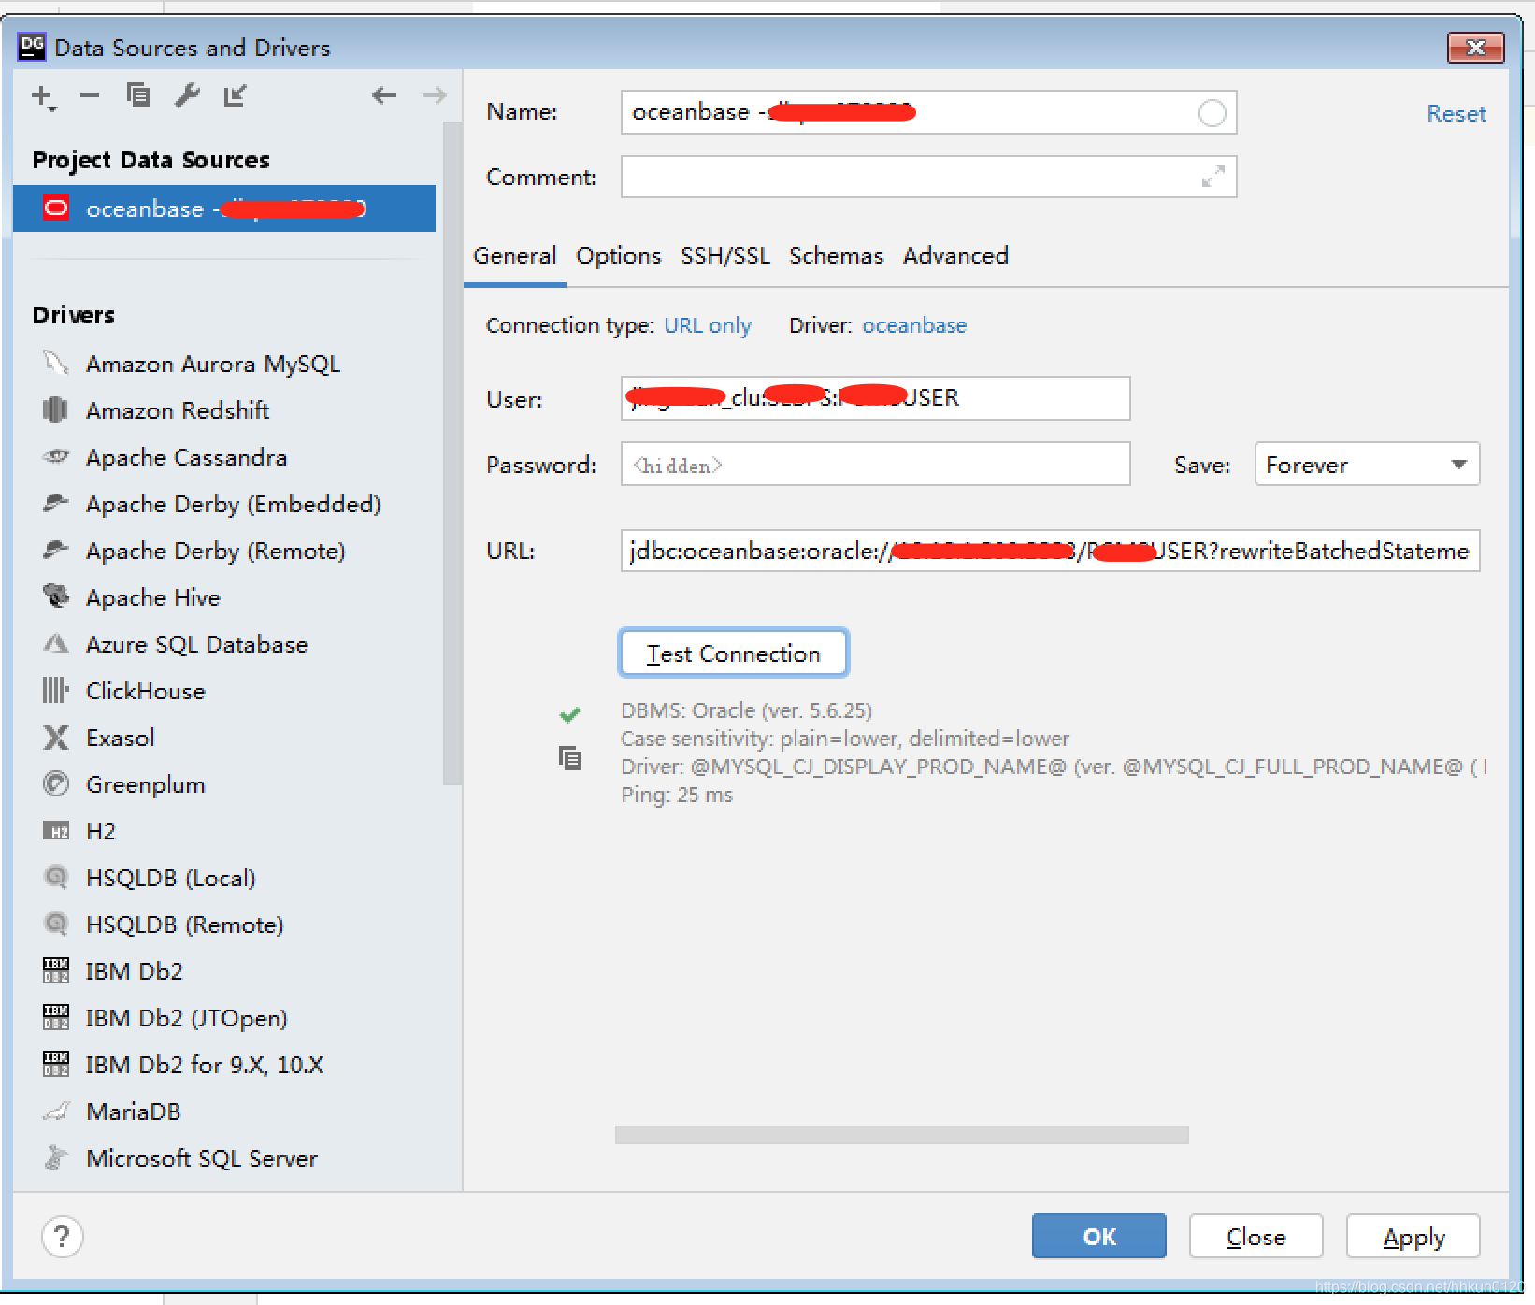Click the Close button
Viewport: 1535px width, 1305px height.
[1255, 1236]
